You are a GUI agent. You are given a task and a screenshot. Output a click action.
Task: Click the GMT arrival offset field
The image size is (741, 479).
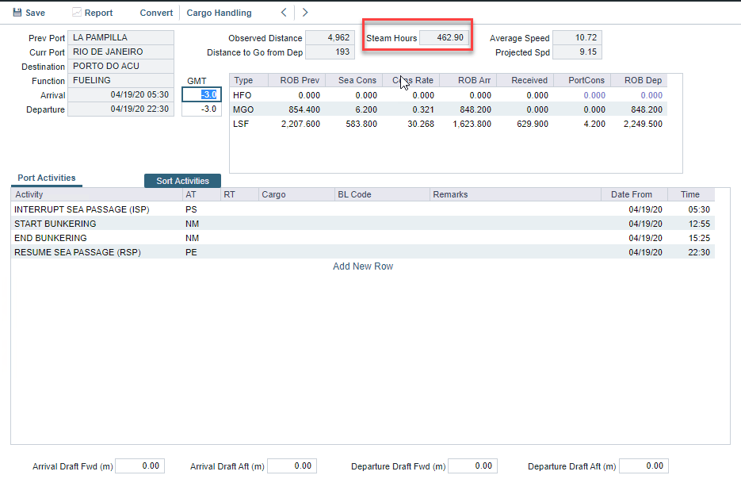pyautogui.click(x=201, y=95)
